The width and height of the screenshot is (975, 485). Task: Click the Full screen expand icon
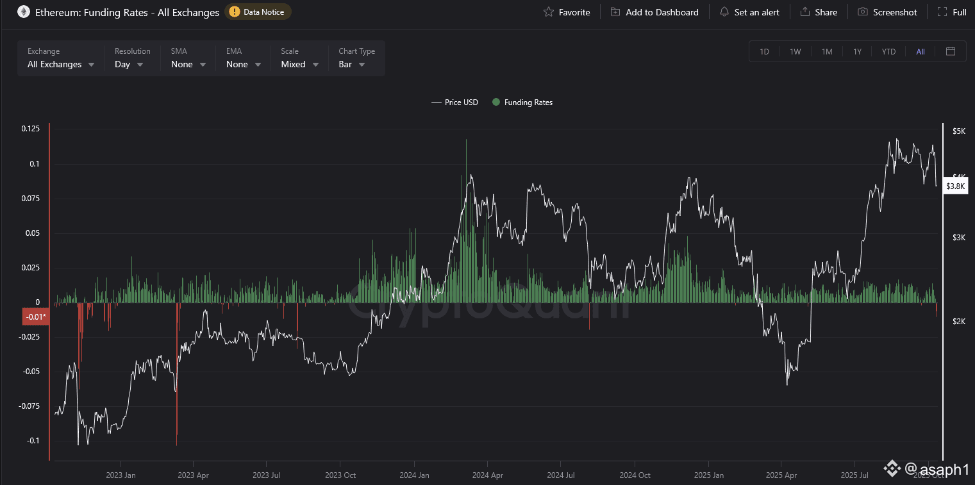pos(942,12)
